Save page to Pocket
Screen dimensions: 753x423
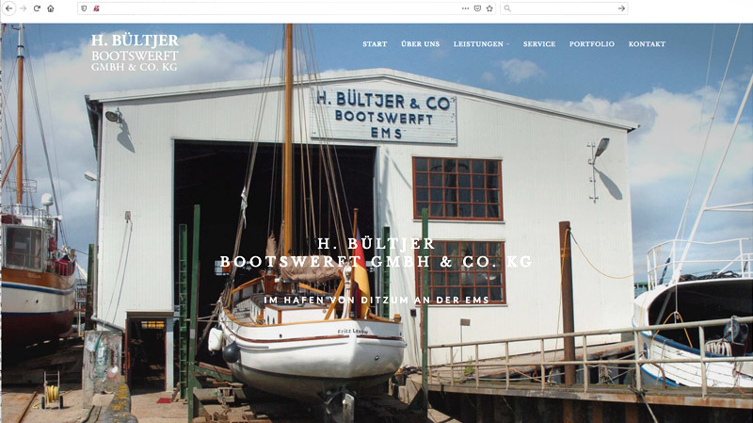pyautogui.click(x=477, y=8)
